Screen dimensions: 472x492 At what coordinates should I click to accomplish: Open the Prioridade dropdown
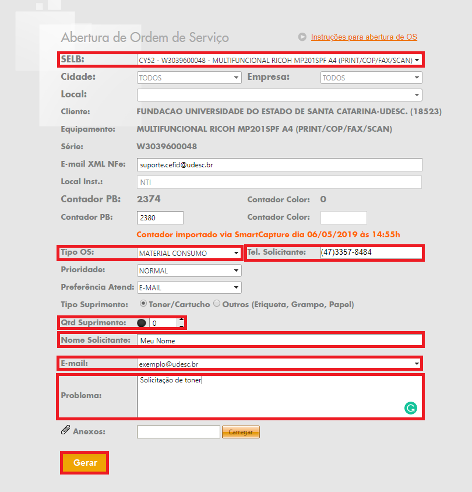189,270
